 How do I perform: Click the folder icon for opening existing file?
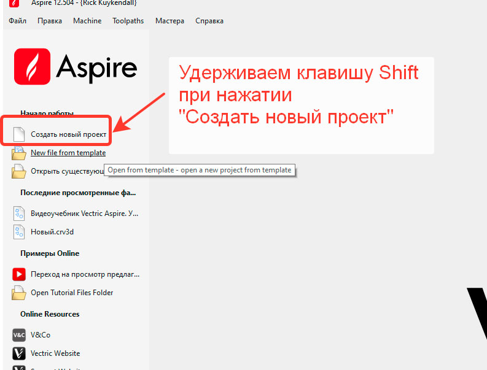tap(19, 172)
